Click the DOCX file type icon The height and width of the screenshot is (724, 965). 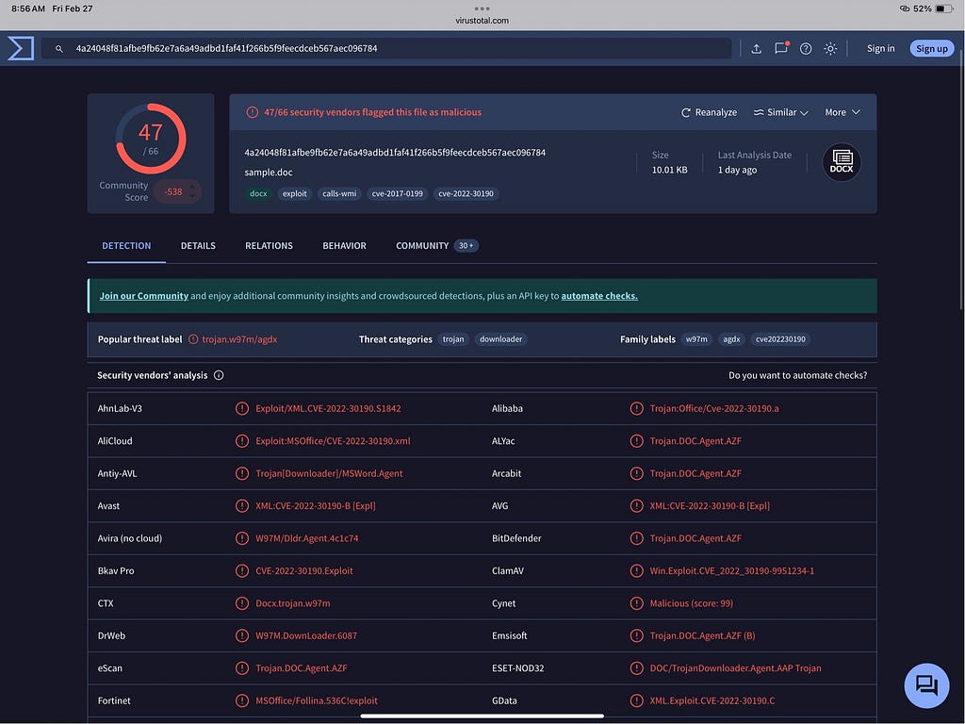tap(842, 162)
